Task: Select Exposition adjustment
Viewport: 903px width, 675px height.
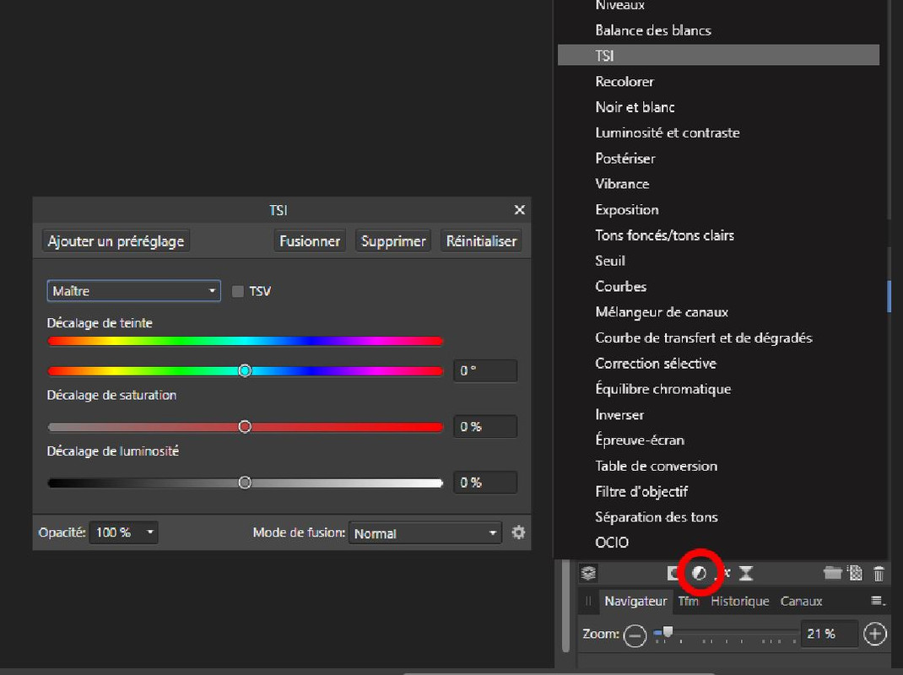Action: (718, 209)
